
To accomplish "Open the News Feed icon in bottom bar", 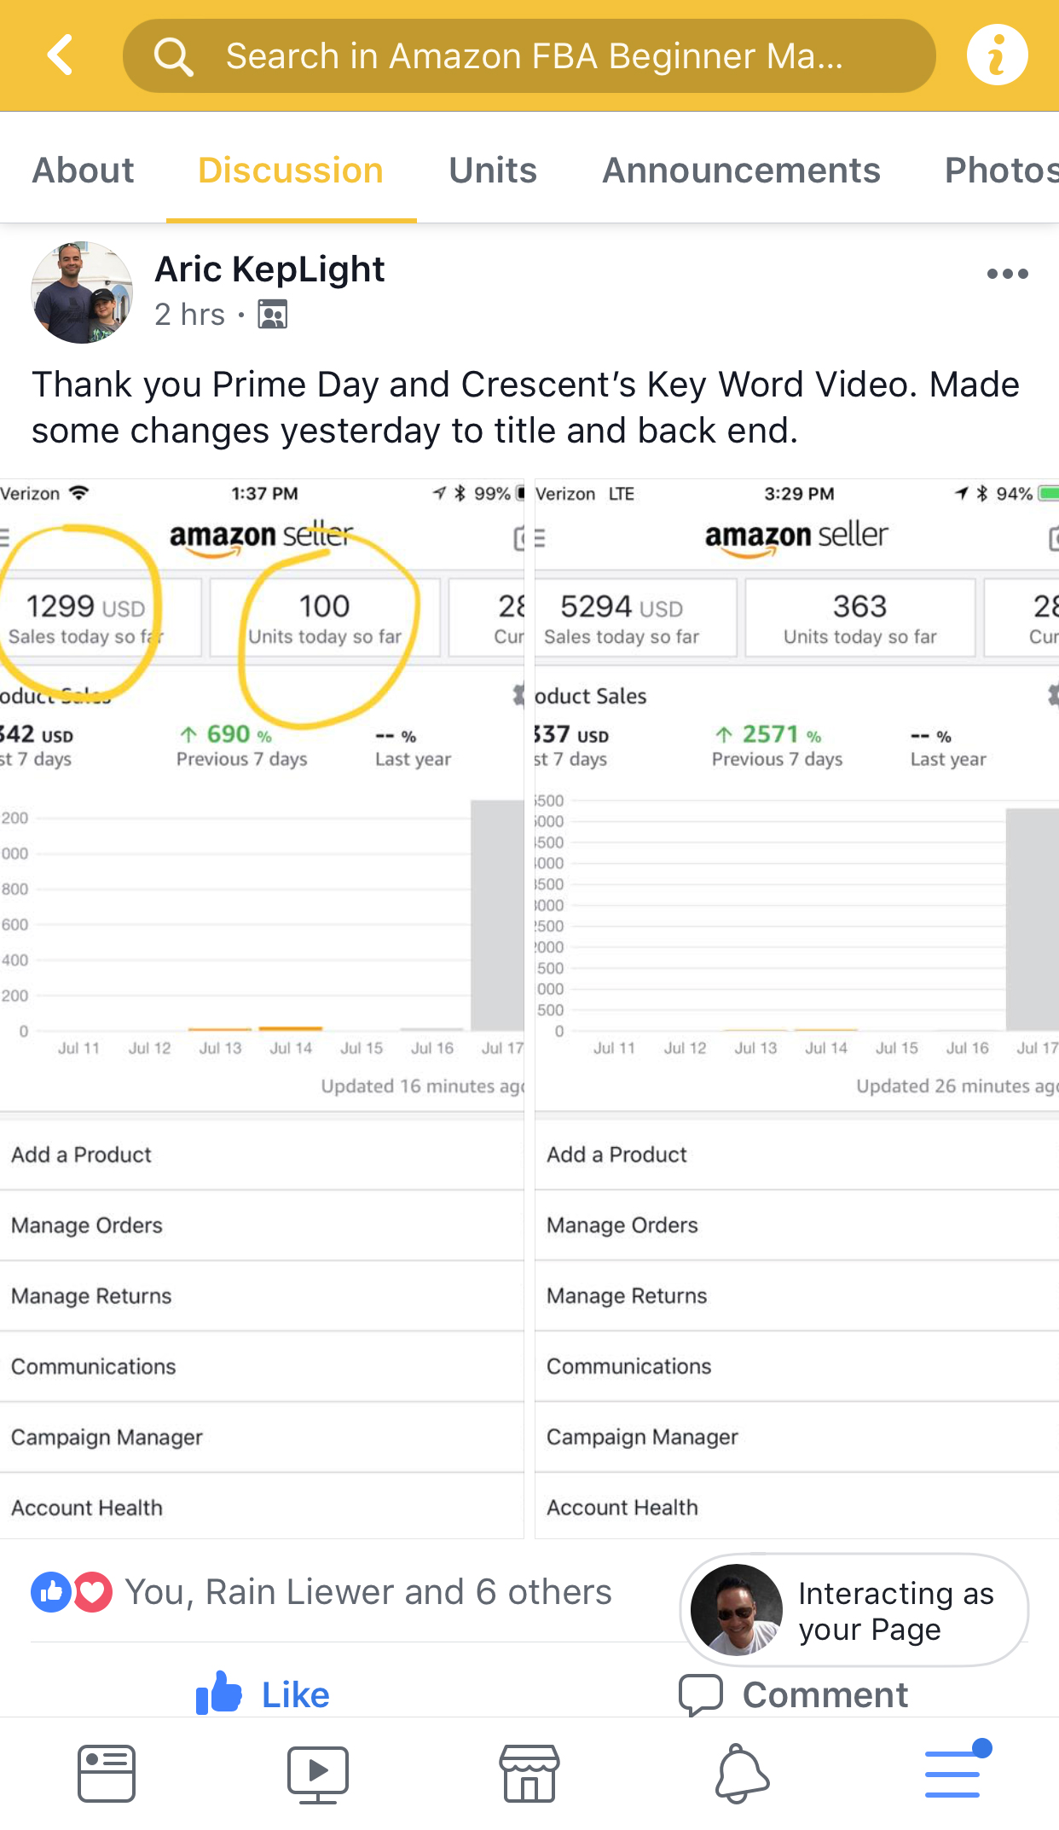I will [106, 1774].
